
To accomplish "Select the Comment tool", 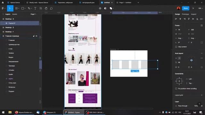I will point(51,8).
